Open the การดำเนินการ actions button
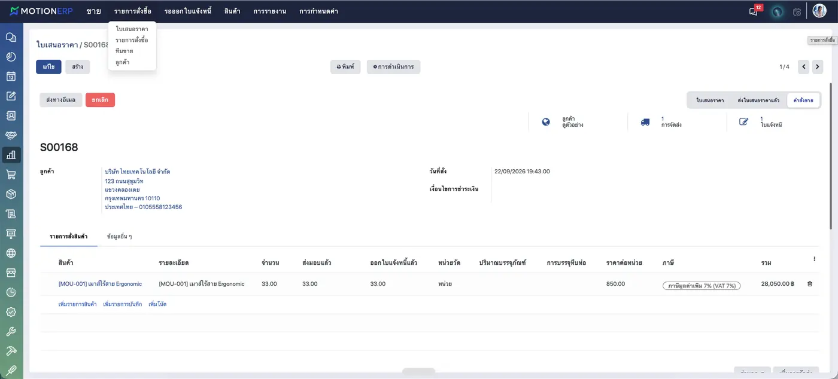This screenshot has height=379, width=838. tap(393, 67)
